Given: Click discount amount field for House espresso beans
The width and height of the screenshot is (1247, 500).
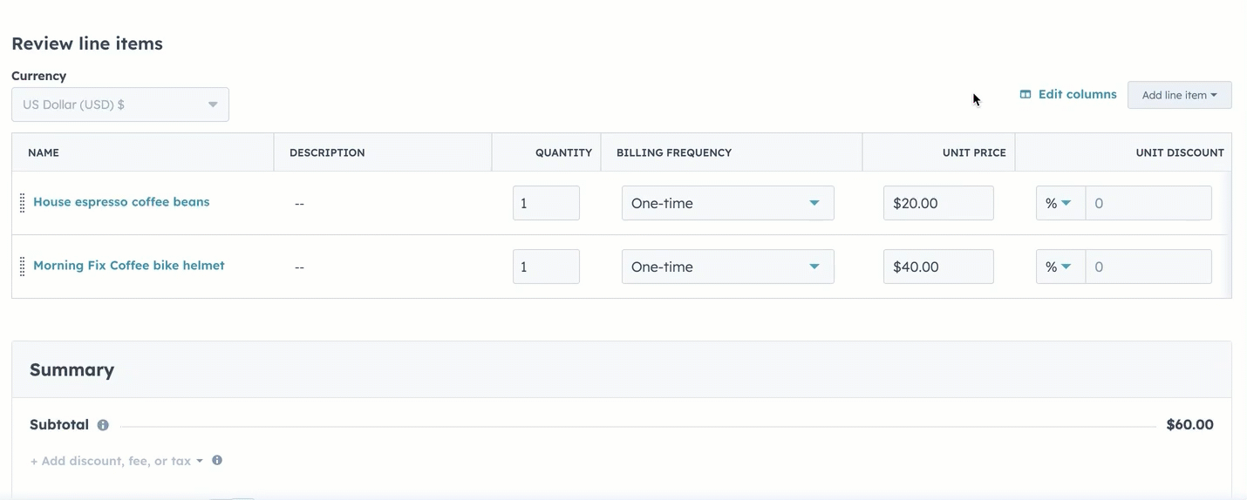Looking at the screenshot, I should pyautogui.click(x=1148, y=203).
